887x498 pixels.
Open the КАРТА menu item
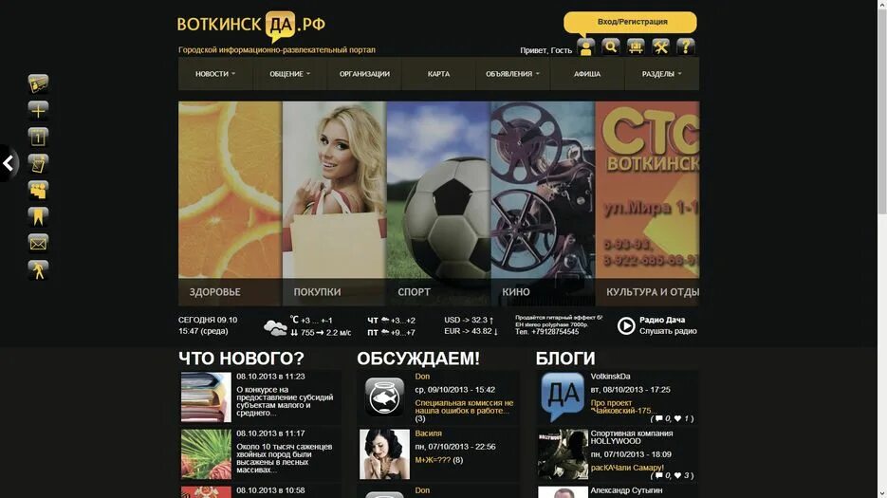click(x=438, y=74)
